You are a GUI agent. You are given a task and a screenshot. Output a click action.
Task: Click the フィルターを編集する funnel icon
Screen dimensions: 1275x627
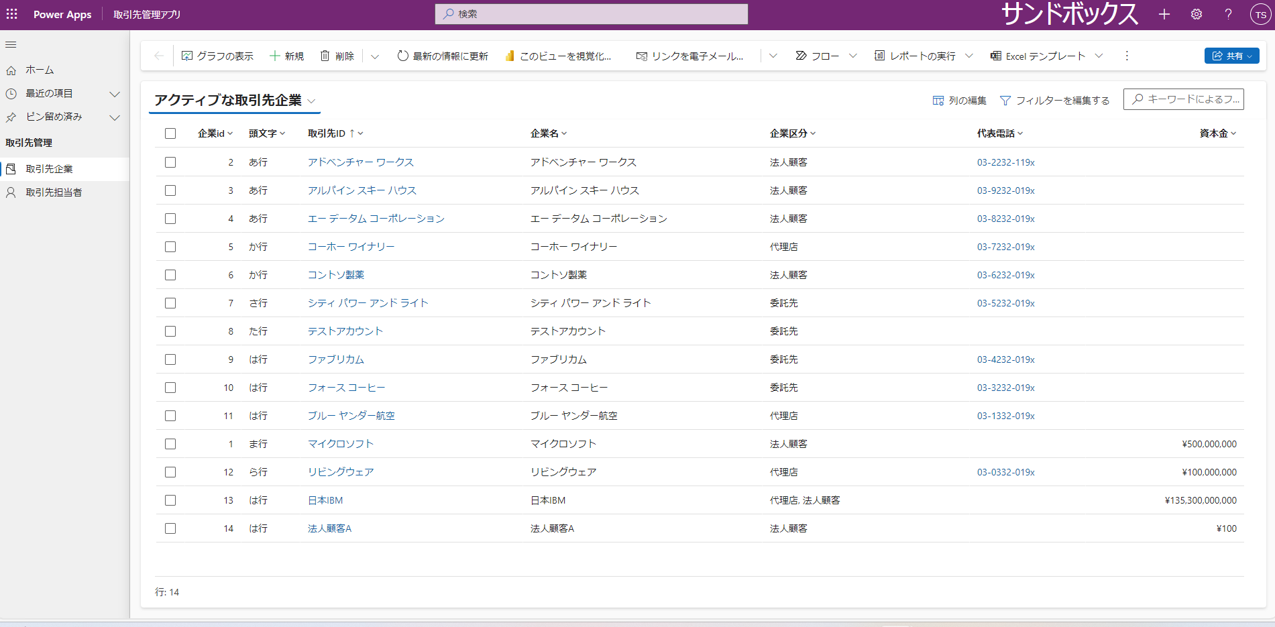click(1005, 101)
